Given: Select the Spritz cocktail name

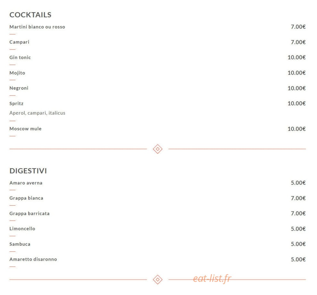Looking at the screenshot, I should pos(16,103).
